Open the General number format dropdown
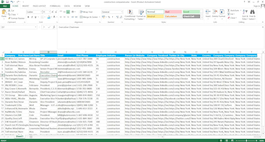265x142 pixels. pyautogui.click(x=122, y=12)
